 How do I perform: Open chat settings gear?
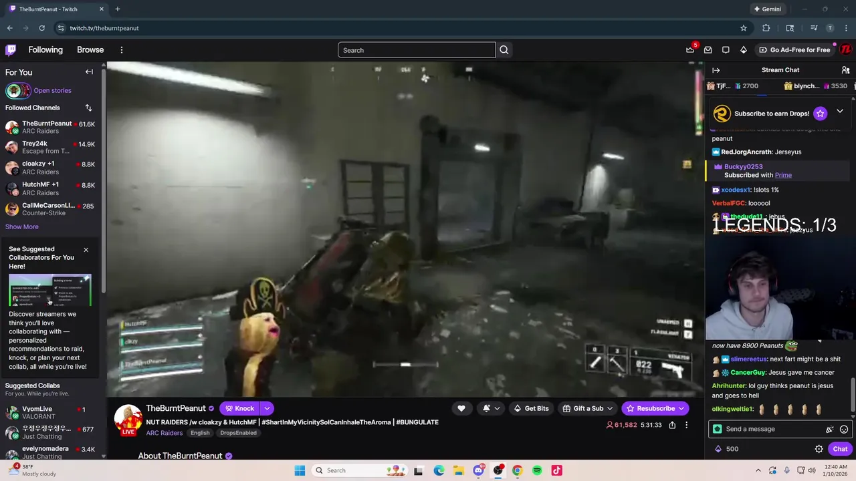pos(819,449)
